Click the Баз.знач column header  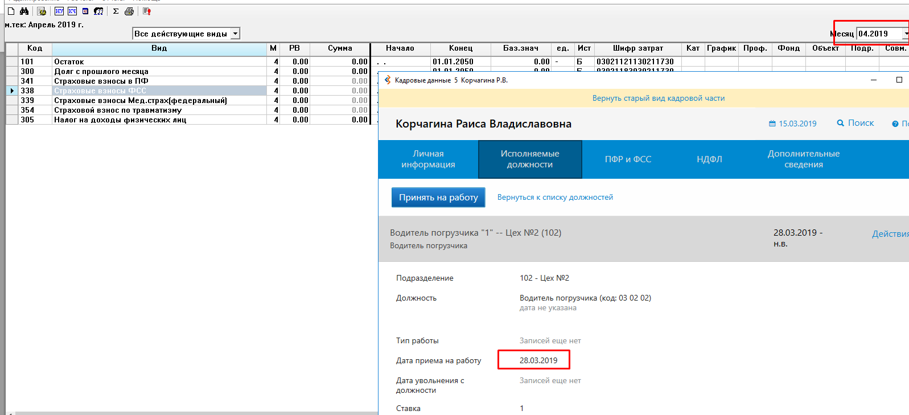click(521, 48)
